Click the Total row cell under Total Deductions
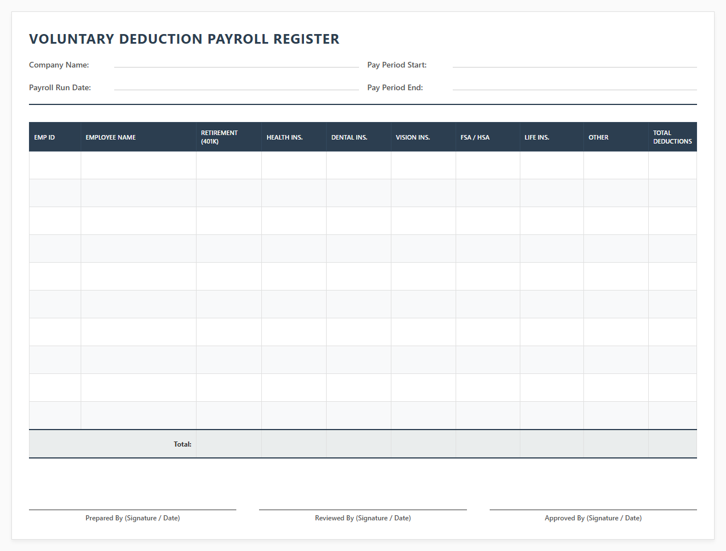This screenshot has height=551, width=726. pos(673,444)
